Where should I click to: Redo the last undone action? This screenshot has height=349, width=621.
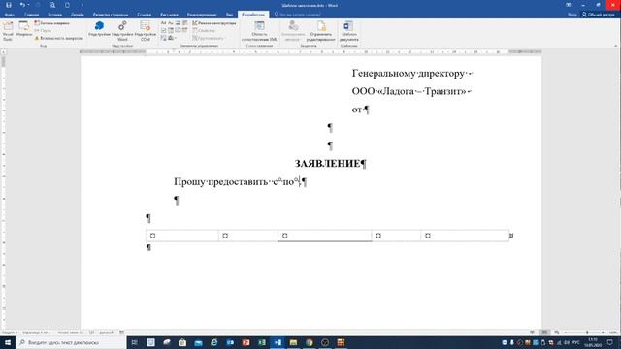click(x=38, y=5)
